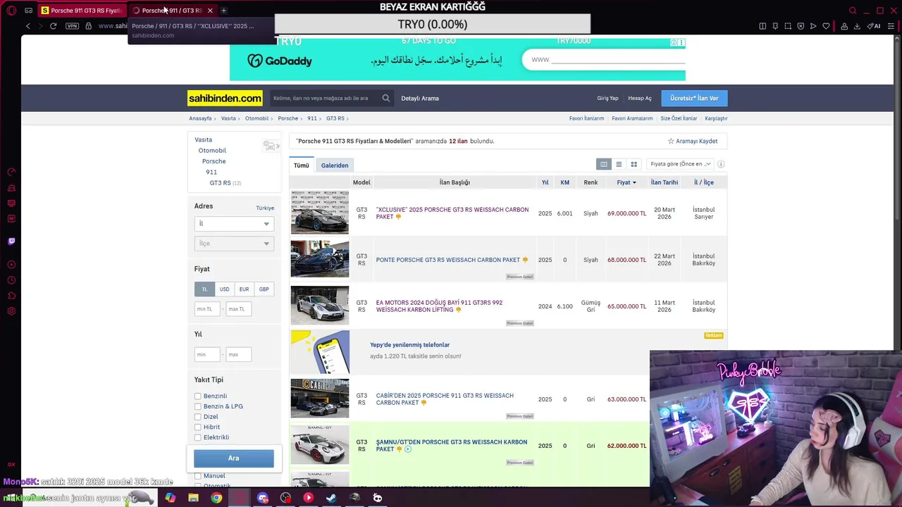Select classic list view icon
This screenshot has width=902, height=507.
click(603, 164)
